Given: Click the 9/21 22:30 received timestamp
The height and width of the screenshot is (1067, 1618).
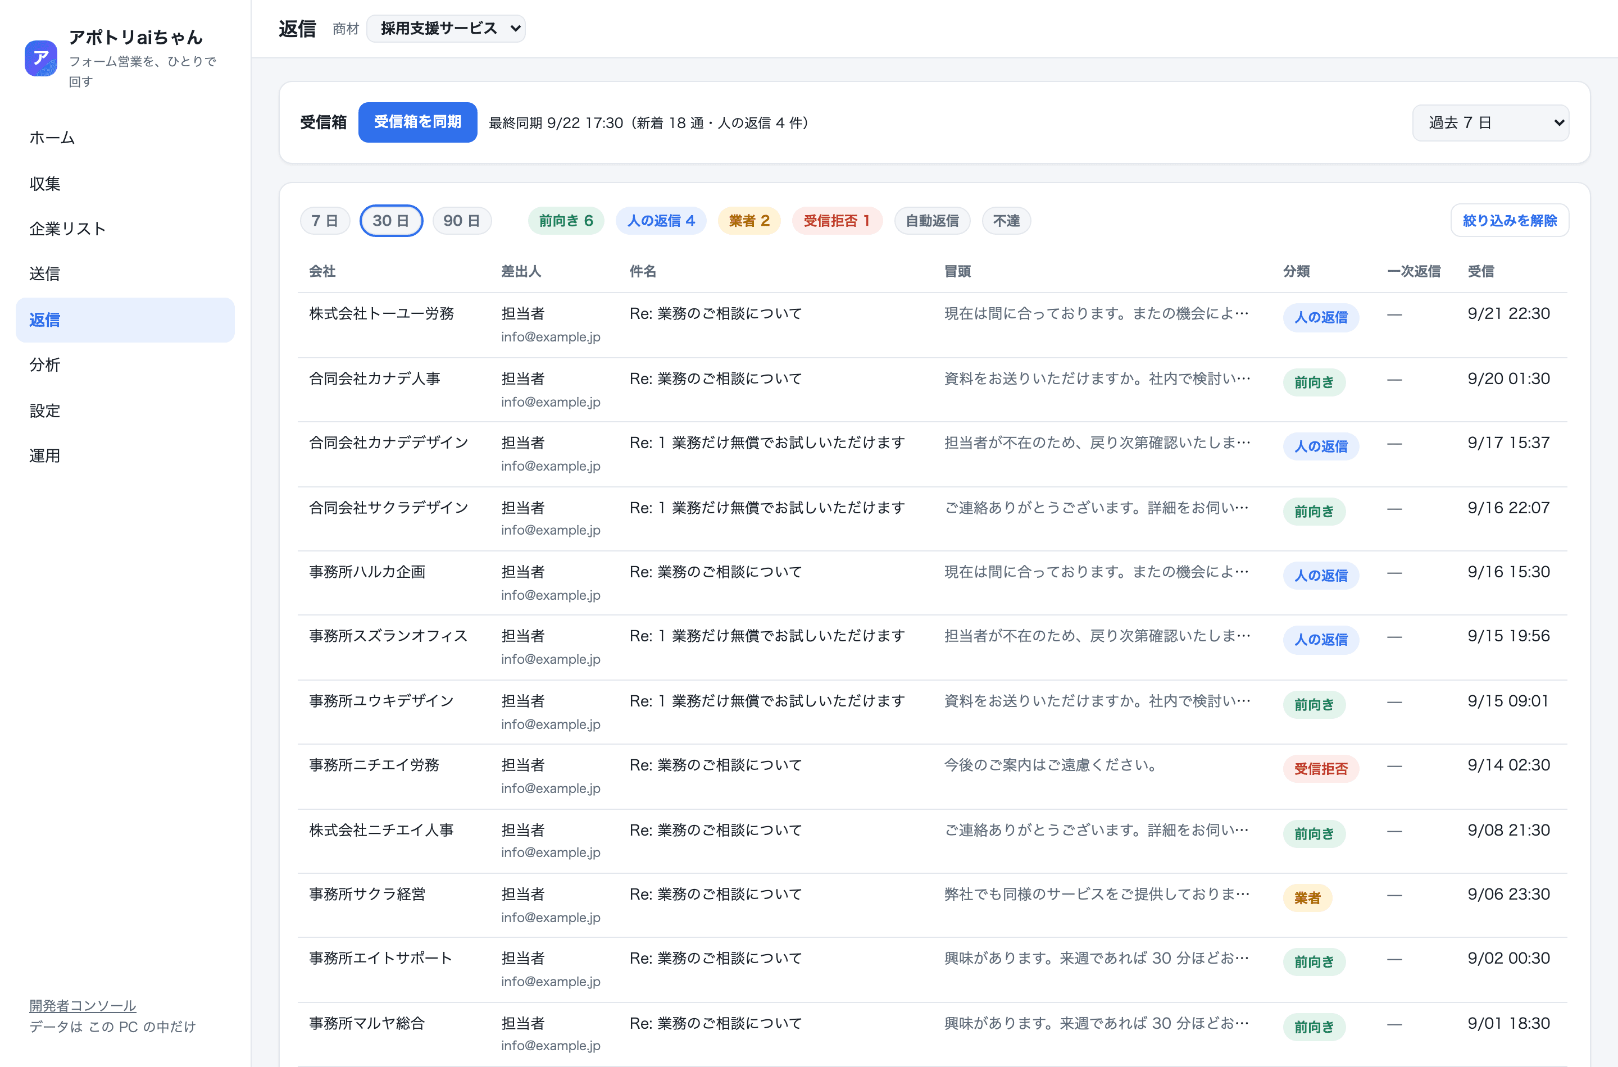Looking at the screenshot, I should coord(1508,314).
